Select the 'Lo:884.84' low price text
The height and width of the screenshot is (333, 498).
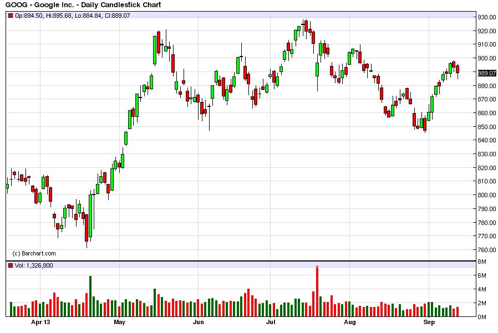coord(88,16)
